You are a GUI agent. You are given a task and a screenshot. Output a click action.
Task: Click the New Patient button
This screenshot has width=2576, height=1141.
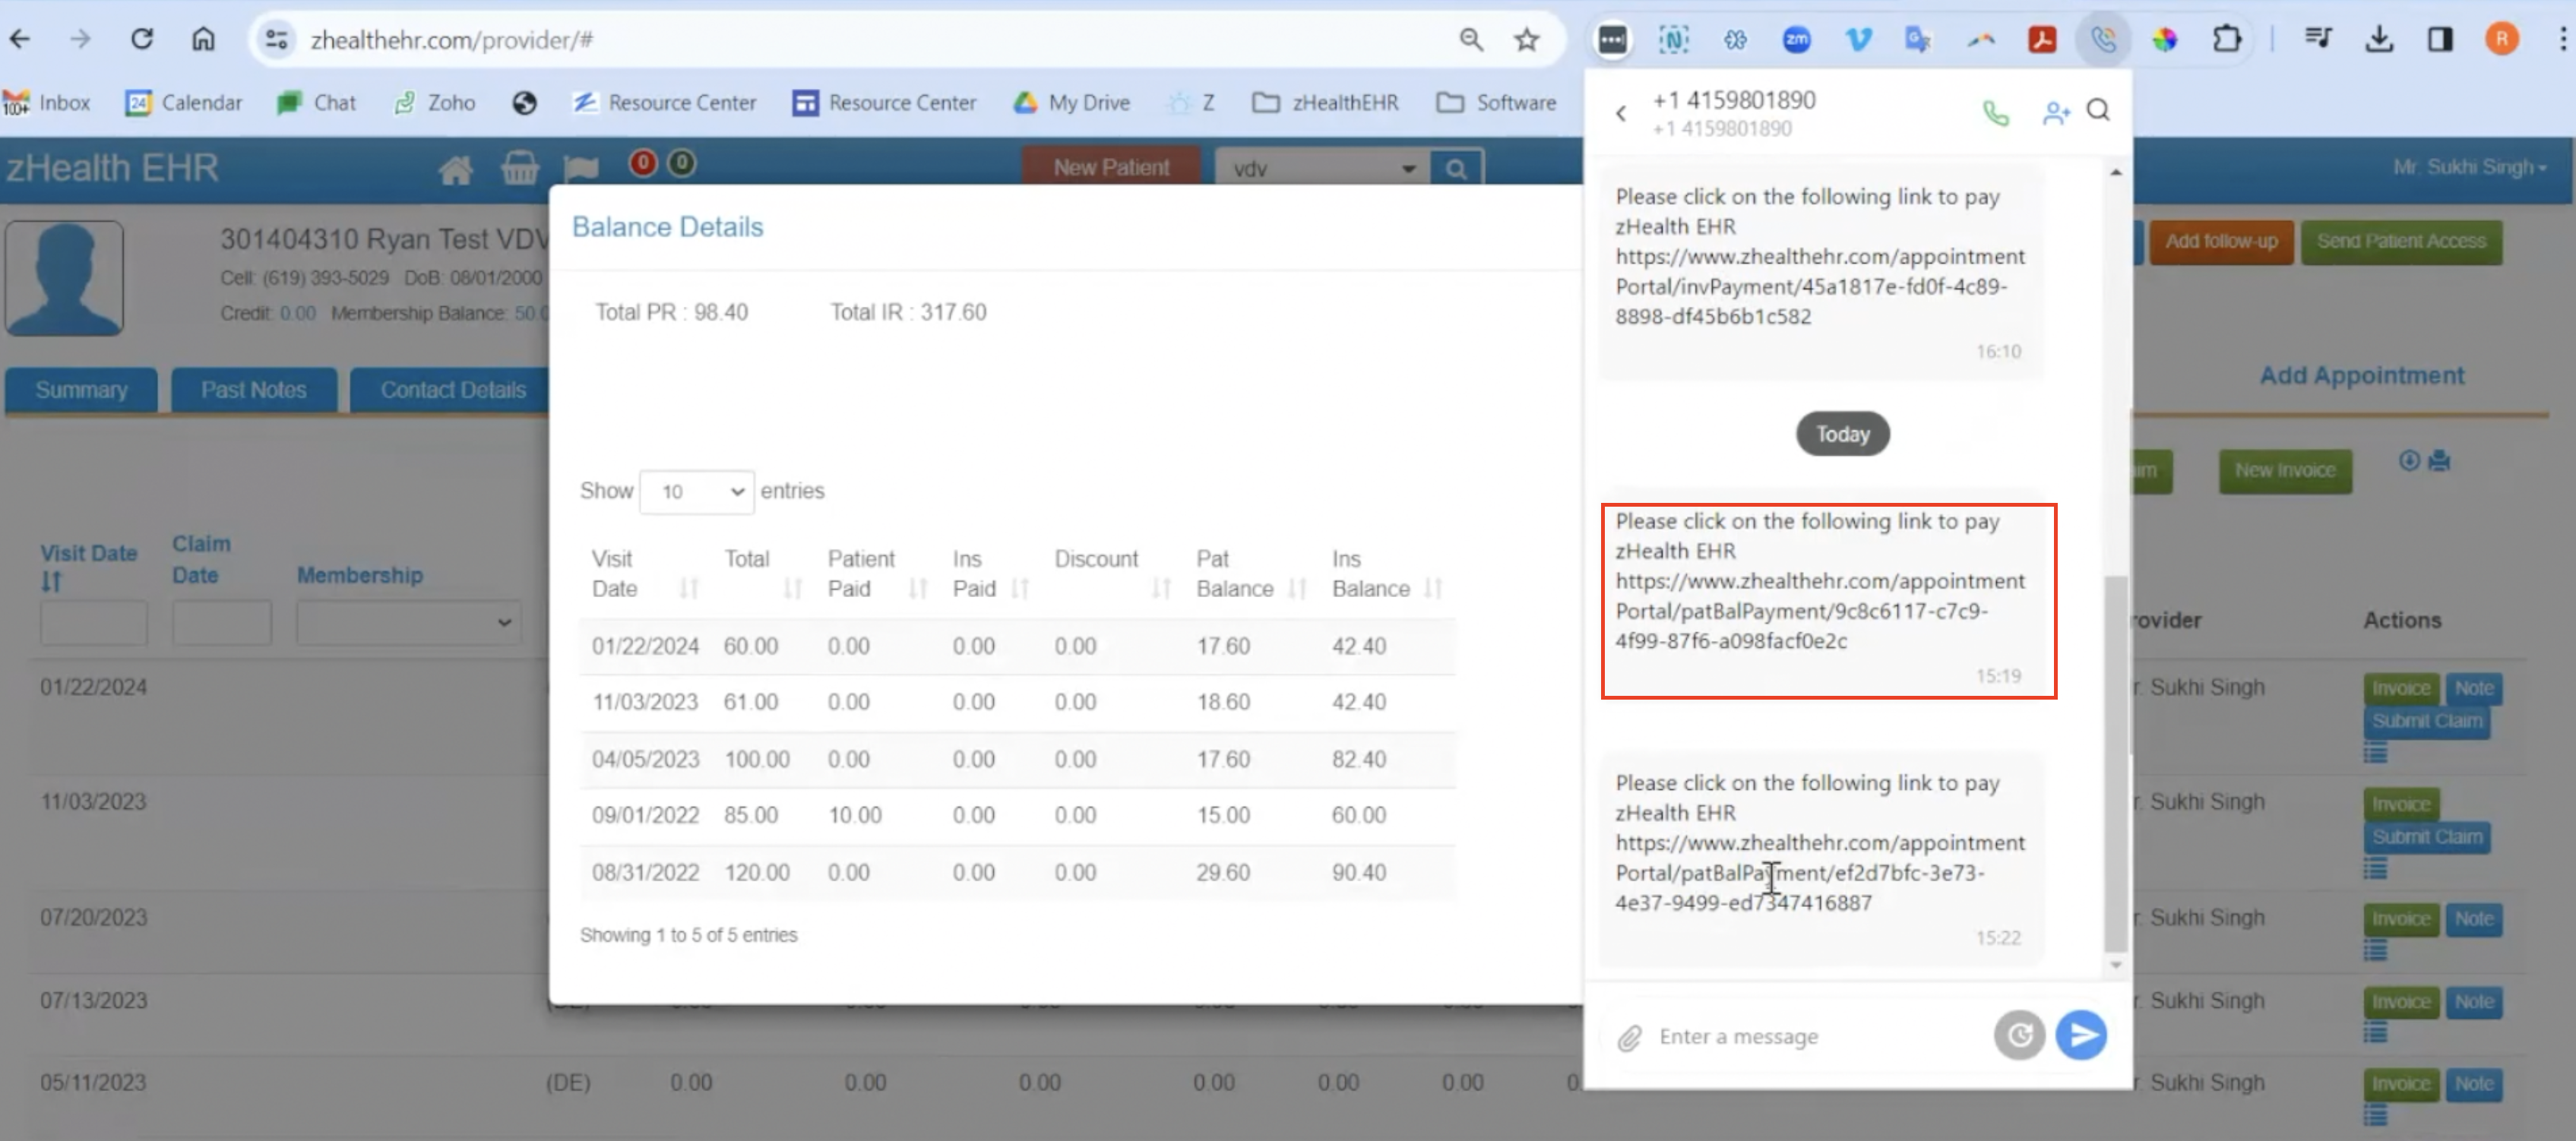(1110, 167)
